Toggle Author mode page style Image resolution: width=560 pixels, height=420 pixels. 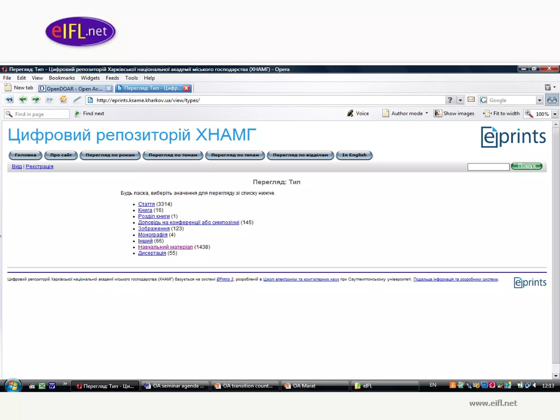405,113
